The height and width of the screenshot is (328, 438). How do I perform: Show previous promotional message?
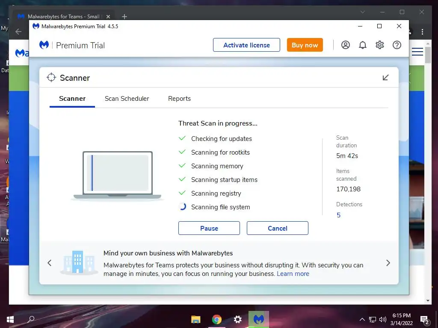pos(50,263)
